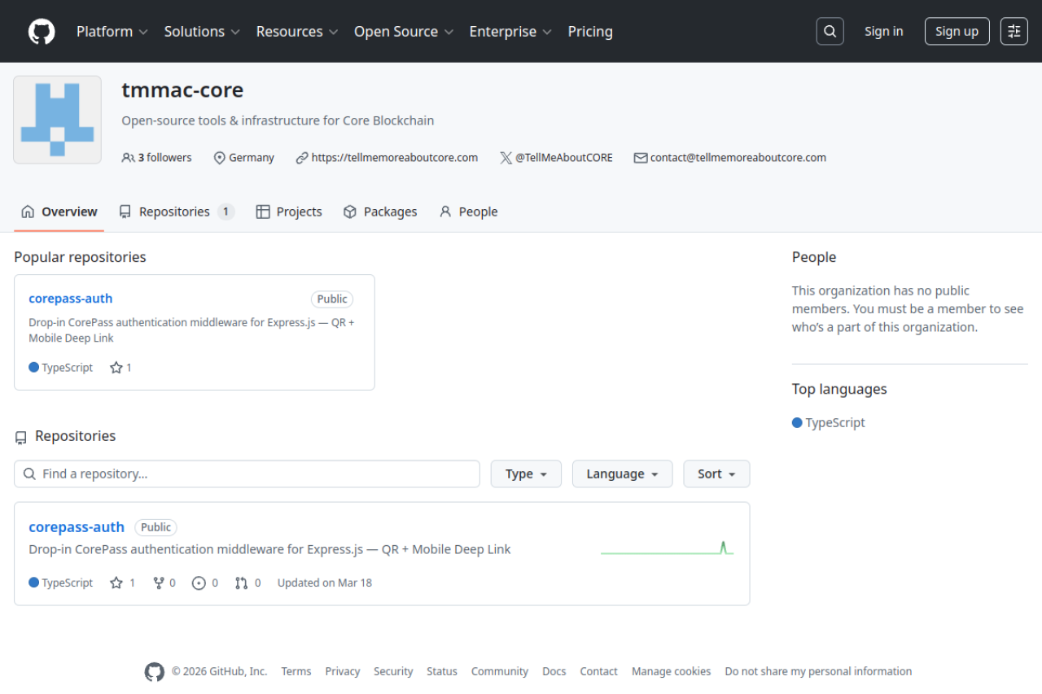Click star count on corepass-auth listing

coord(122,583)
